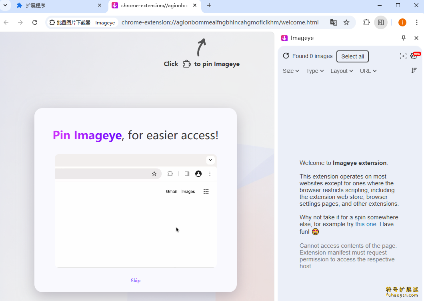Maximize the browser window

click(x=398, y=6)
